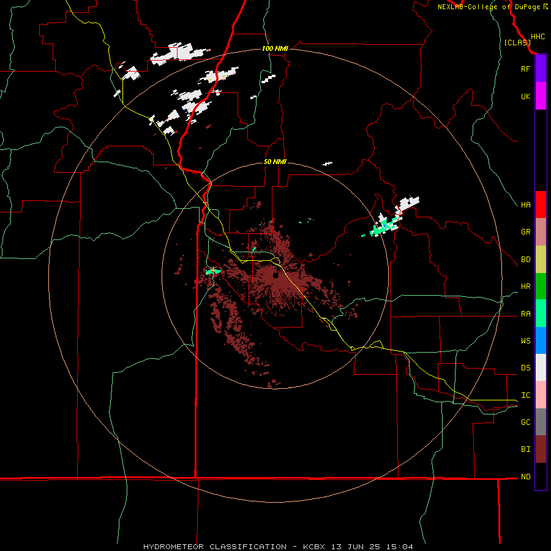Click the UK magenta legend swatch
This screenshot has height=551, width=551.
coord(541,96)
